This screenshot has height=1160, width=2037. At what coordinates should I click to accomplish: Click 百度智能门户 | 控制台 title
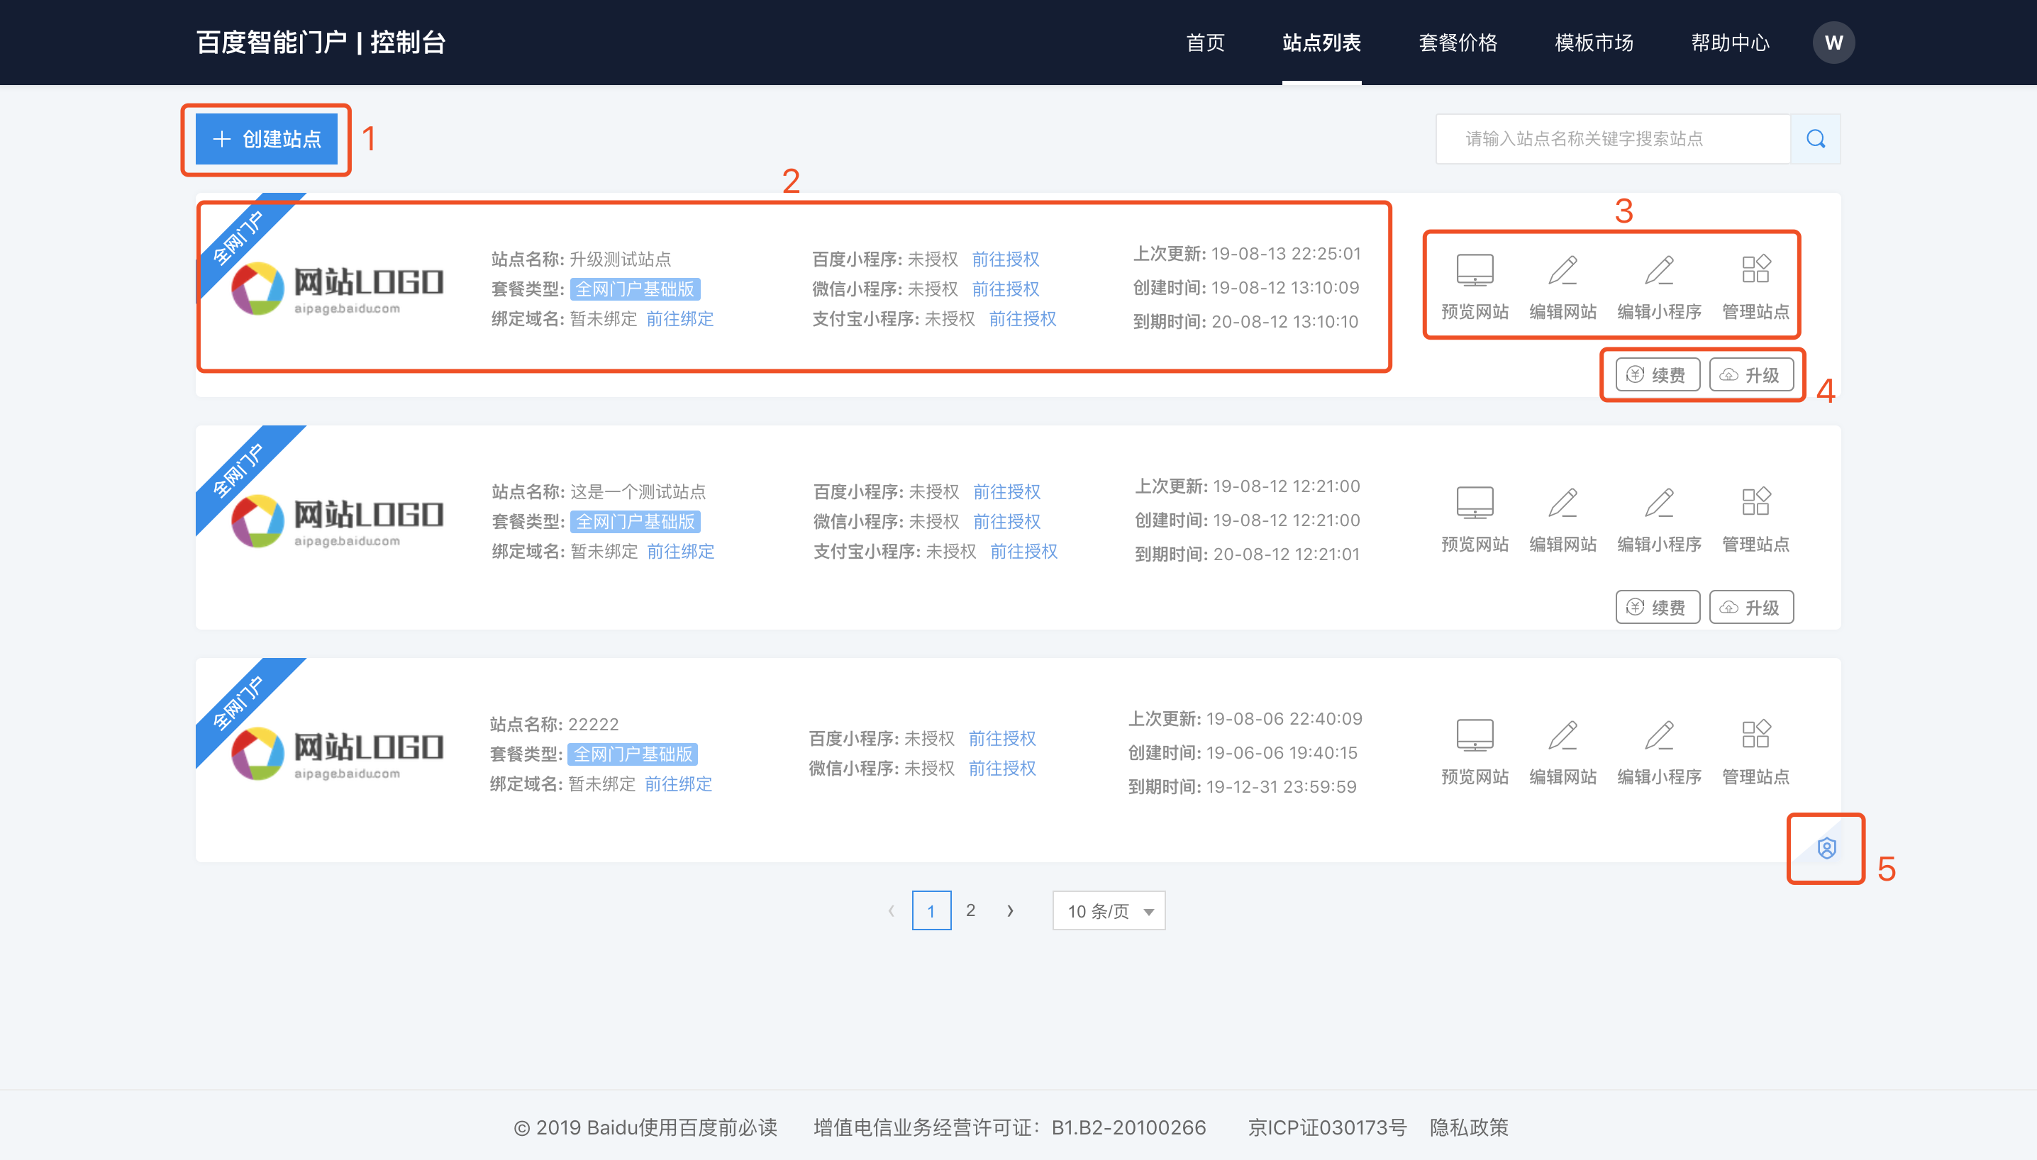(x=321, y=43)
